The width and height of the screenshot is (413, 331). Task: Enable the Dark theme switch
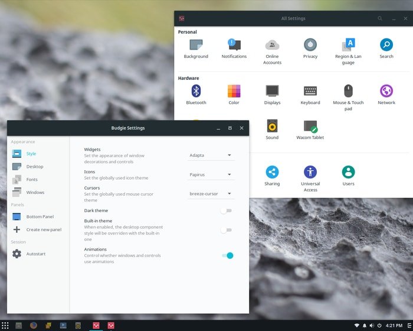click(226, 210)
